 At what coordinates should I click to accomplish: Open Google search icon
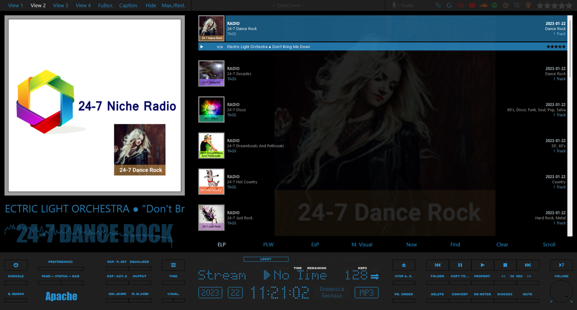click(449, 5)
